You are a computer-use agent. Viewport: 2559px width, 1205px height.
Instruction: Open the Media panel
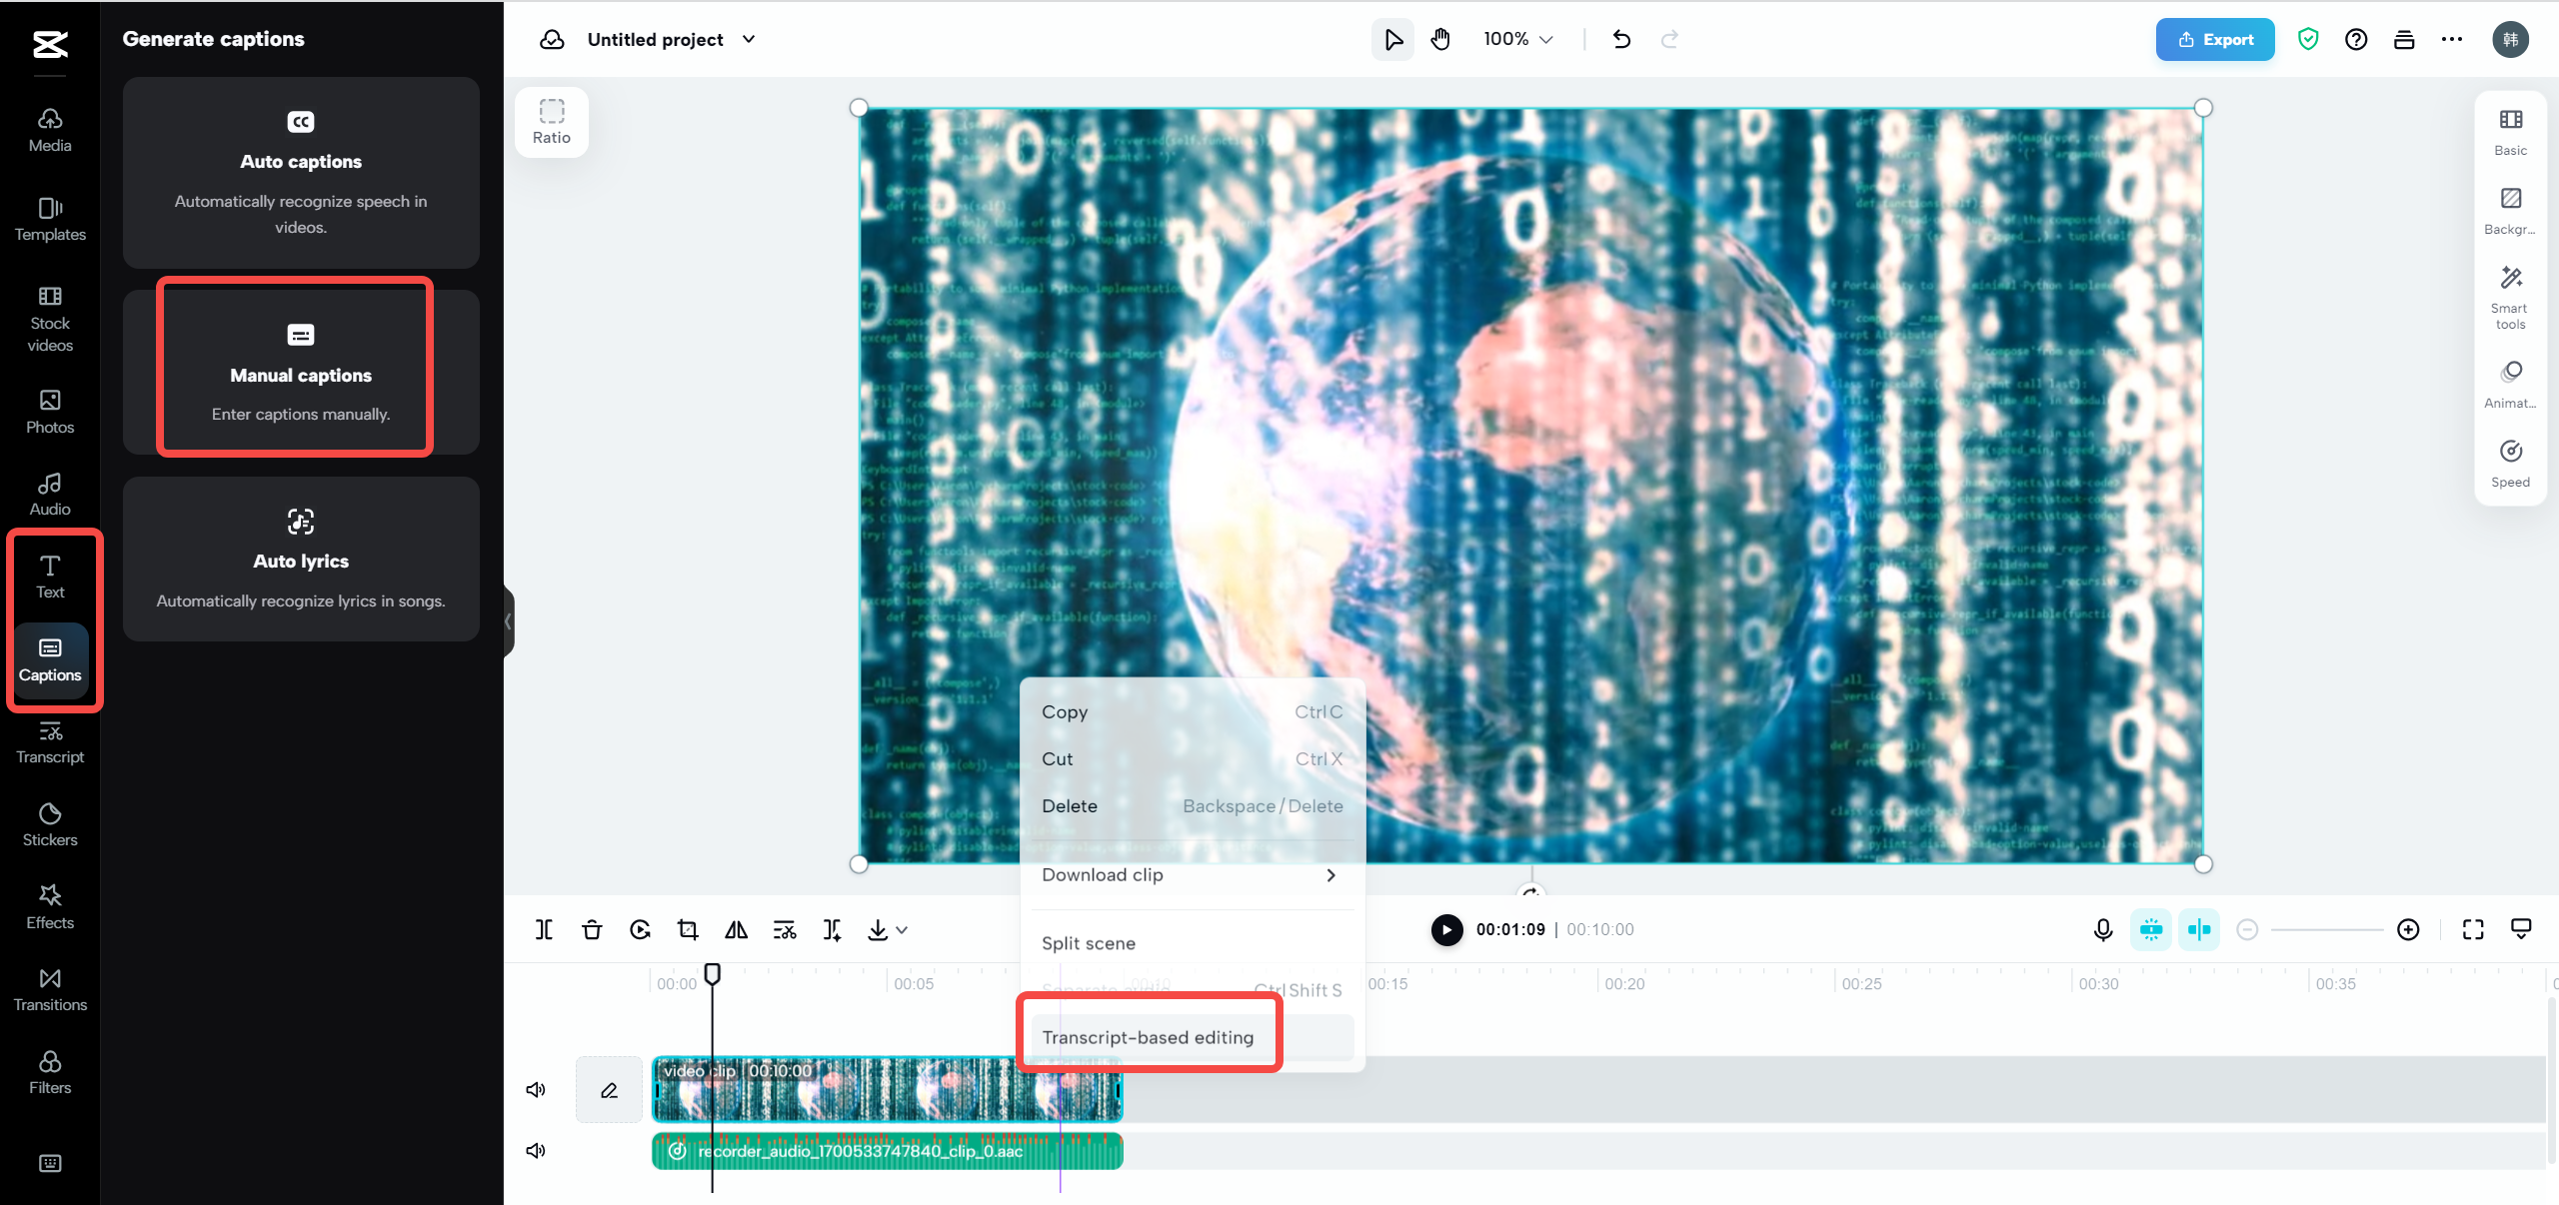point(49,130)
